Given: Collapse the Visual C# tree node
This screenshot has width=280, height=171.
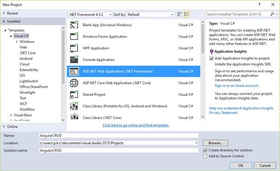Looking at the screenshot, I should [11, 36].
